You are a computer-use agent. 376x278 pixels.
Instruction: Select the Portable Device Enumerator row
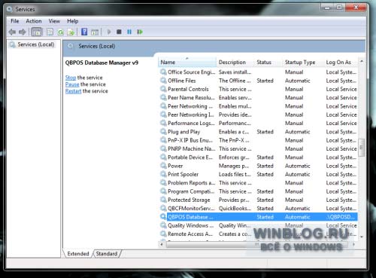(258, 157)
